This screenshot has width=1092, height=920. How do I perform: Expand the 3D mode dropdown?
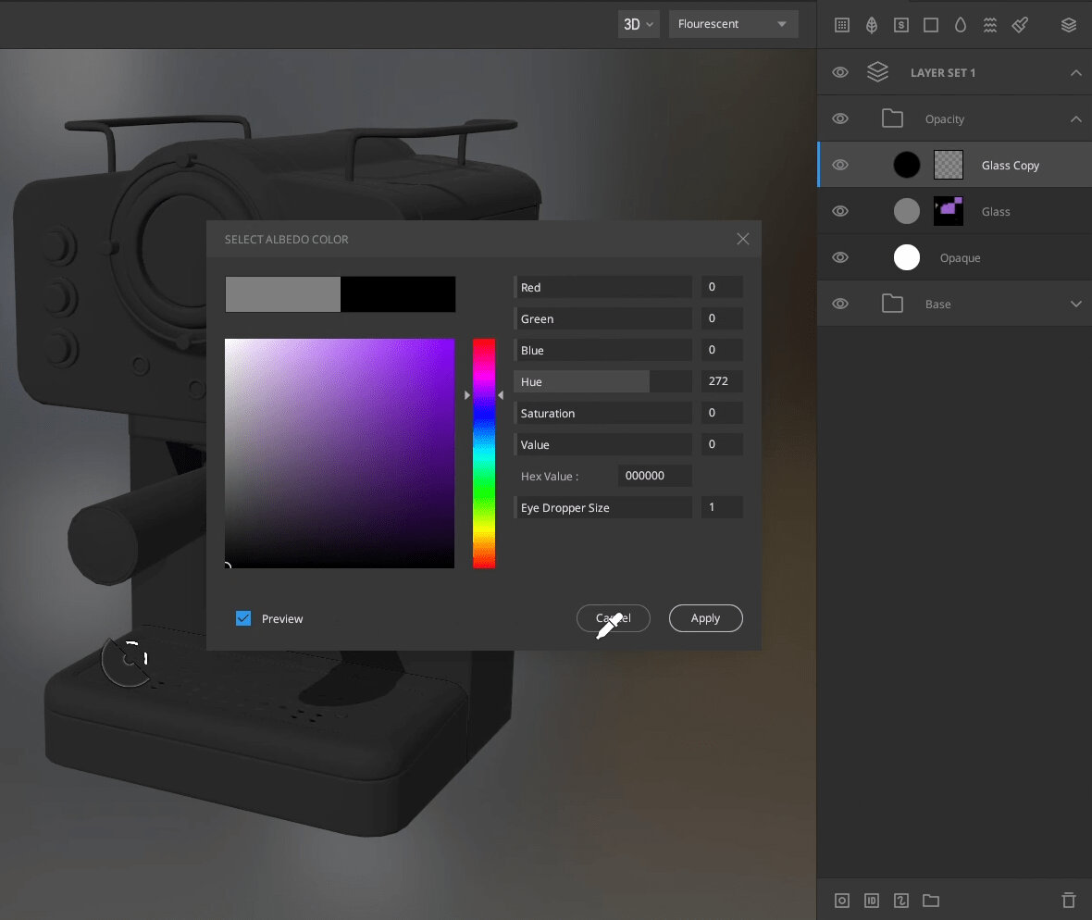(638, 24)
